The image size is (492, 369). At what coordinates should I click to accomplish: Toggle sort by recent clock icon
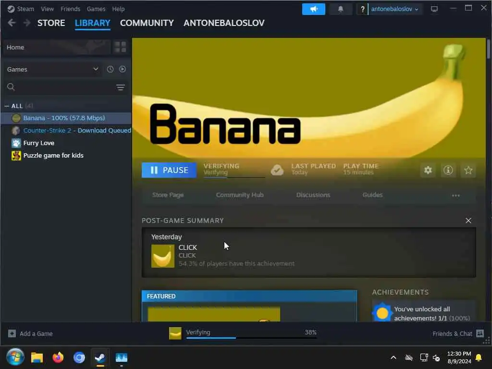pos(110,69)
